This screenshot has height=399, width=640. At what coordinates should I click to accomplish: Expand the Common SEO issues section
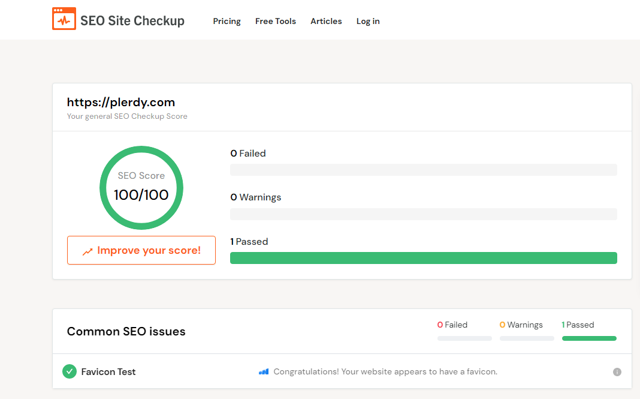coord(126,331)
